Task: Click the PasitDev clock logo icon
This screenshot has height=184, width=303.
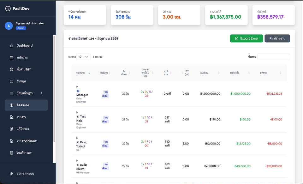Action: (x=8, y=9)
